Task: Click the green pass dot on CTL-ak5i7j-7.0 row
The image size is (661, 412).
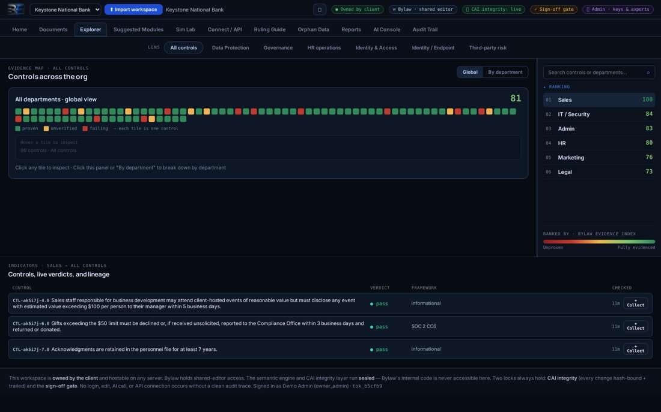Action: click(371, 350)
